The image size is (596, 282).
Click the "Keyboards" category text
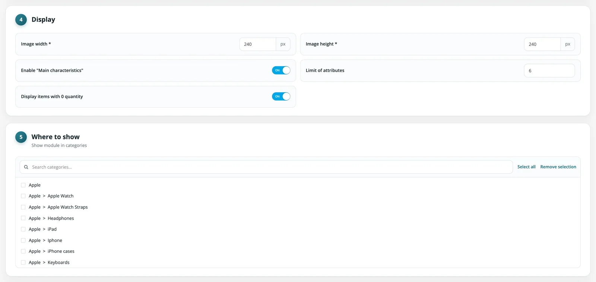[x=58, y=263]
